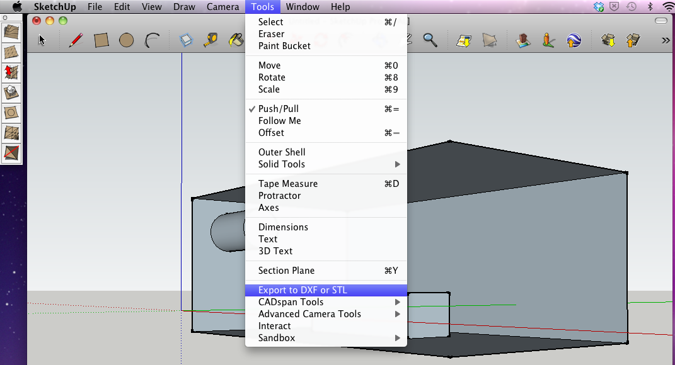
Task: Choose the Rectangle drawing tool
Action: click(x=101, y=40)
